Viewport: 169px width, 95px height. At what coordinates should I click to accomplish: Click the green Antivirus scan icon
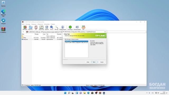click(70, 28)
